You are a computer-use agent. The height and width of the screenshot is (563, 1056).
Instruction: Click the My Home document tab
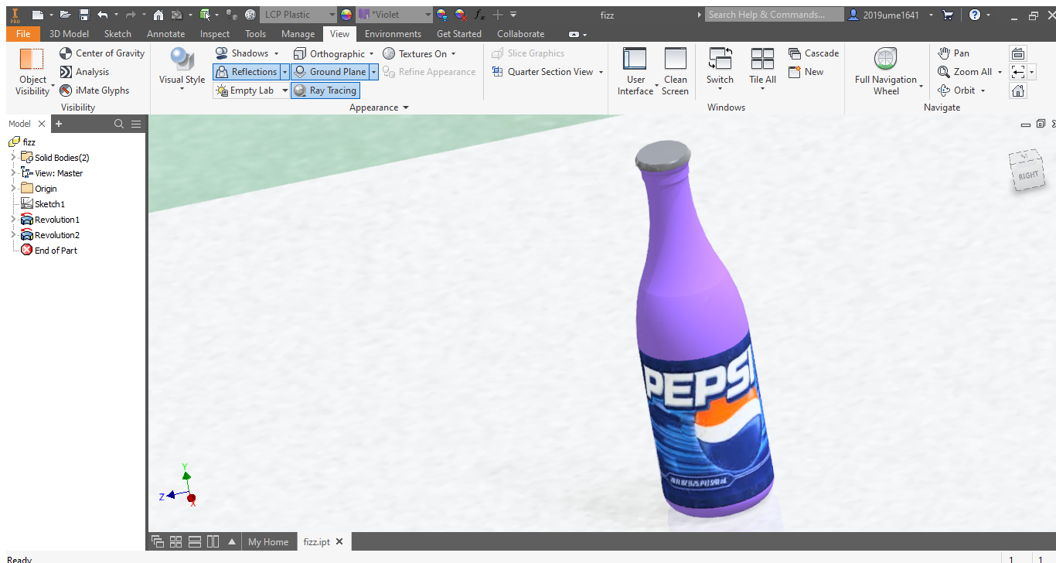click(267, 542)
